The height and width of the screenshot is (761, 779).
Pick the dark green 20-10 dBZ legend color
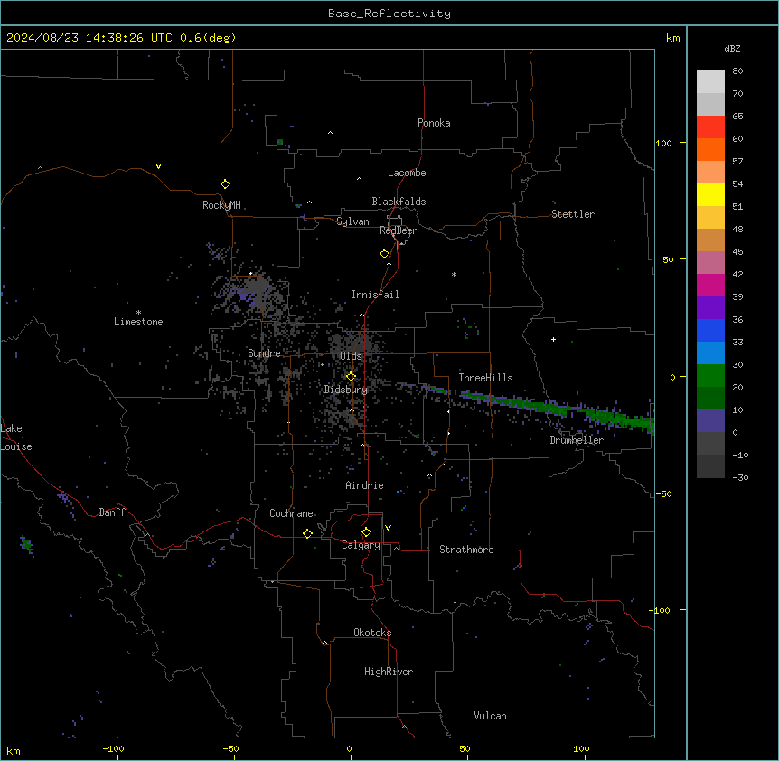[710, 398]
